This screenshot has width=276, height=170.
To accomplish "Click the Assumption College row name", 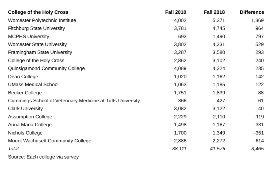I will (x=30, y=117).
